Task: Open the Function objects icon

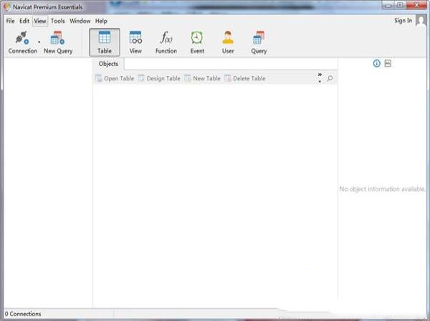Action: point(166,42)
